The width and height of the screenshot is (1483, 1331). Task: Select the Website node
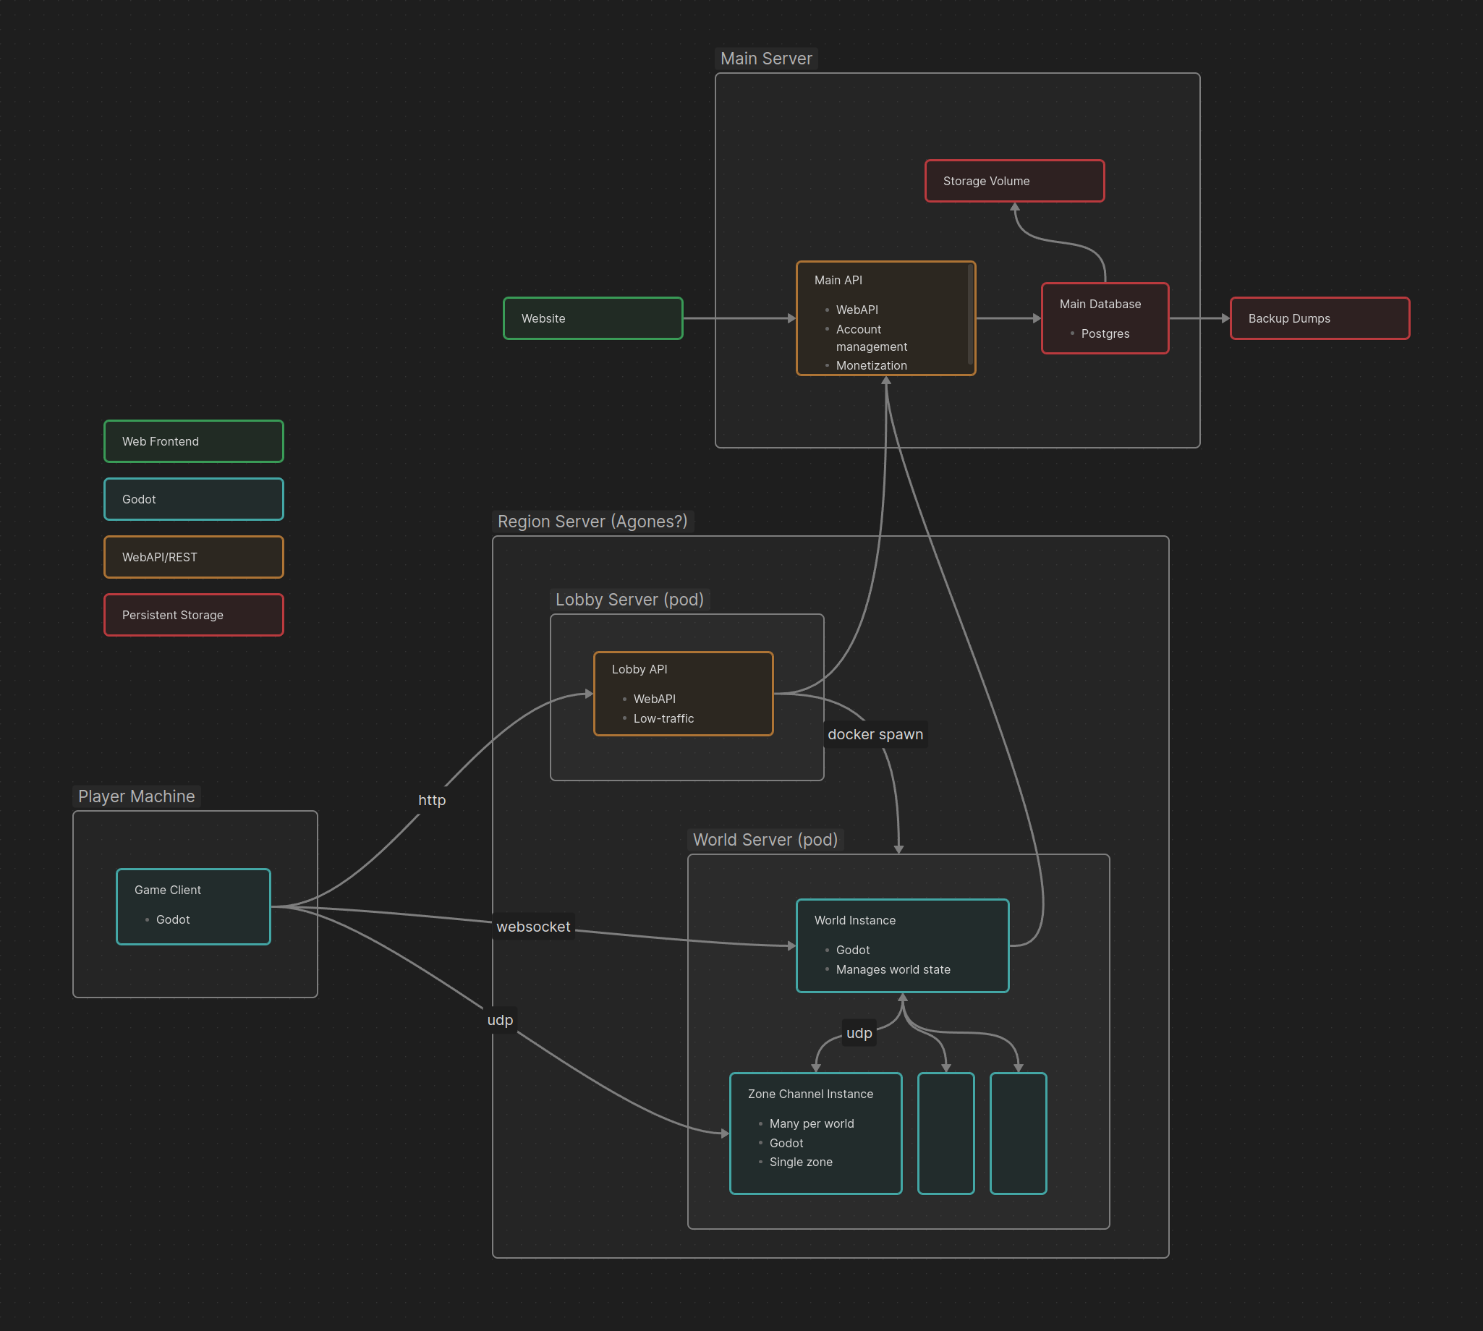pos(592,318)
